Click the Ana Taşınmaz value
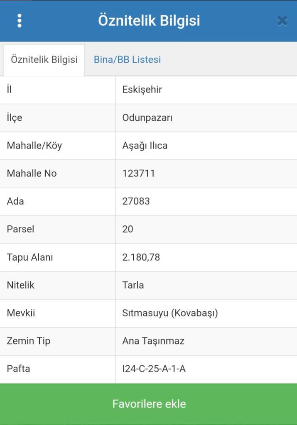 click(153, 341)
